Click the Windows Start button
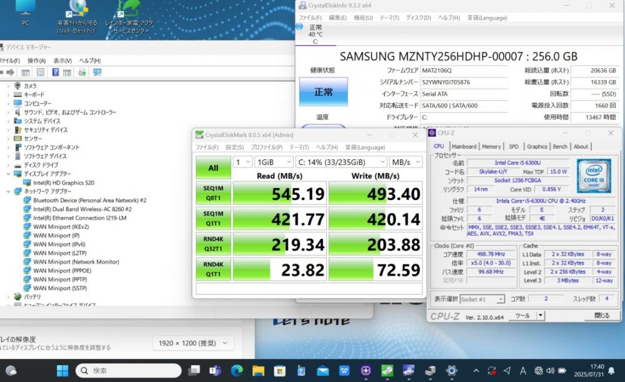This screenshot has width=625, height=382. 62,371
